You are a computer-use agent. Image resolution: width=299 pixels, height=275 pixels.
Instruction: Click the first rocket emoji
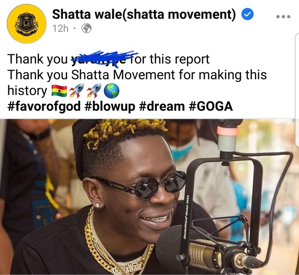[x=76, y=91]
